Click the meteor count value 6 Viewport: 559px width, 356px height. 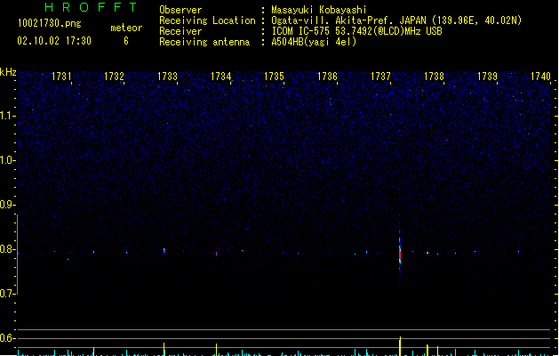tap(126, 41)
